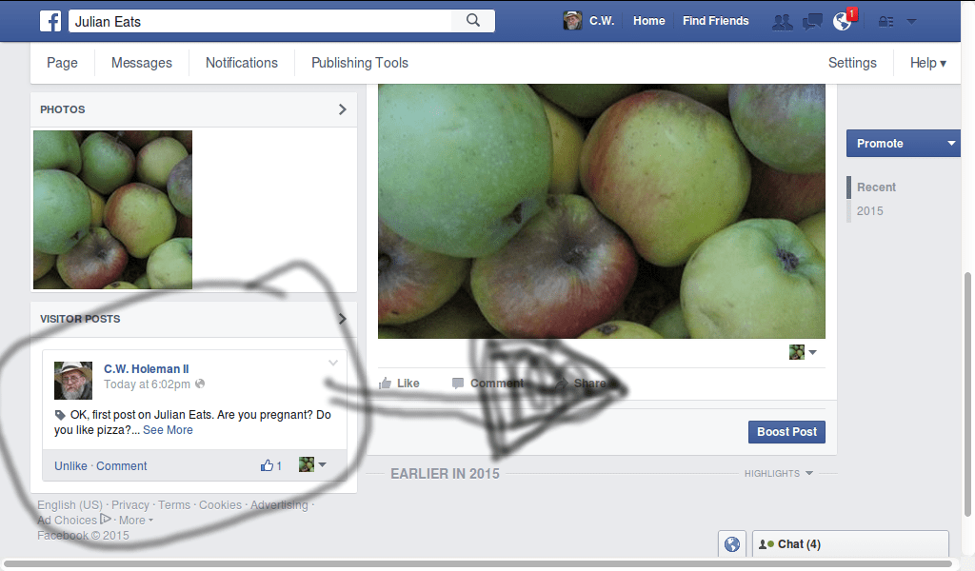Click the Boost Post button
Screen dimensions: 975x571
click(786, 431)
